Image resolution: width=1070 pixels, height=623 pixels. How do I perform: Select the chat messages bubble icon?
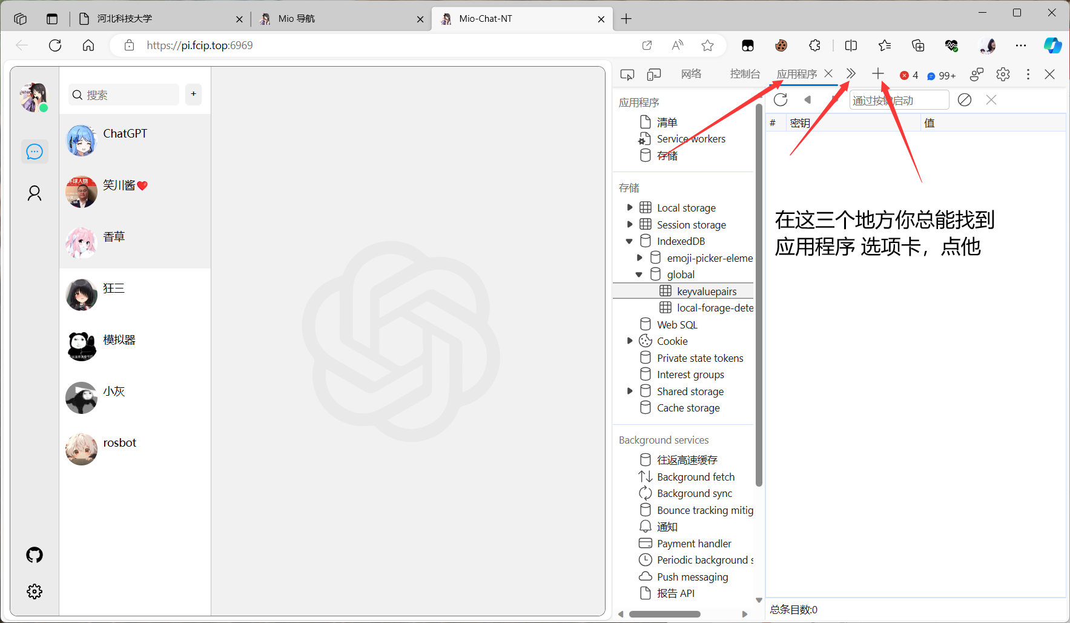(x=35, y=152)
